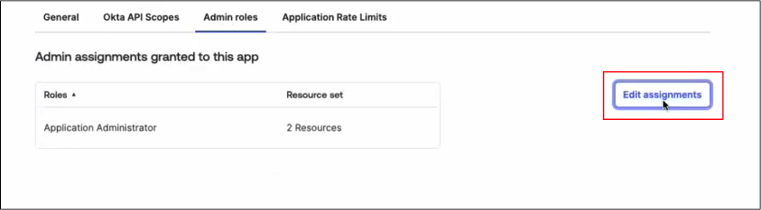Click the Admin assignments granted heading
Screen dimensions: 761x210
coord(147,57)
